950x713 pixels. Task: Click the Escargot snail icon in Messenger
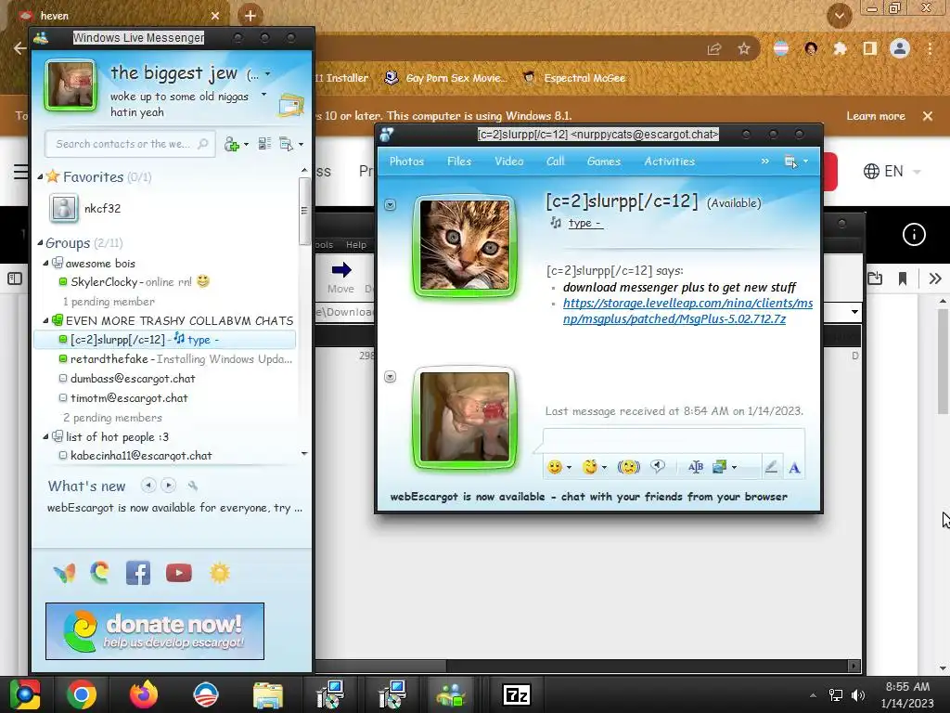coord(100,572)
